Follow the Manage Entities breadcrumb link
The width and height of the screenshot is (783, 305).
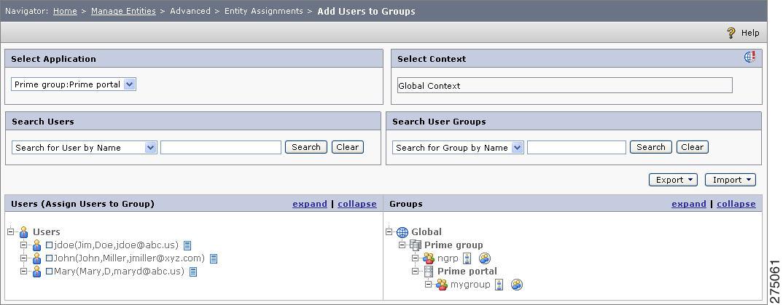pyautogui.click(x=123, y=11)
